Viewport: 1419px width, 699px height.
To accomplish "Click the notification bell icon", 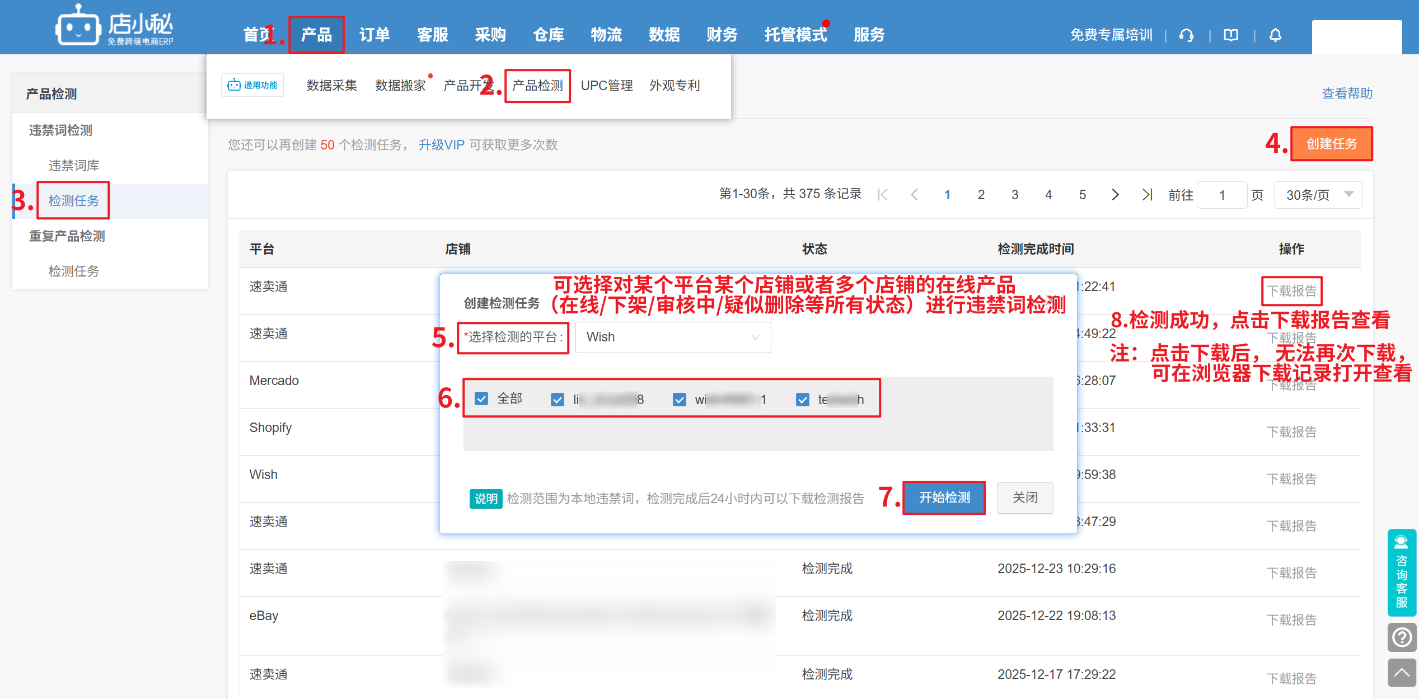I will point(1275,35).
